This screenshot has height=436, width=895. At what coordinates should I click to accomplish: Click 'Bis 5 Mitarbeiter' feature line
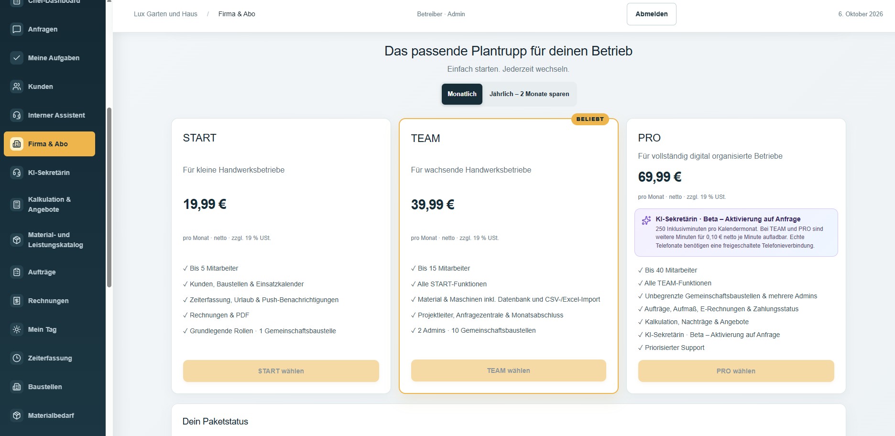[x=210, y=268]
